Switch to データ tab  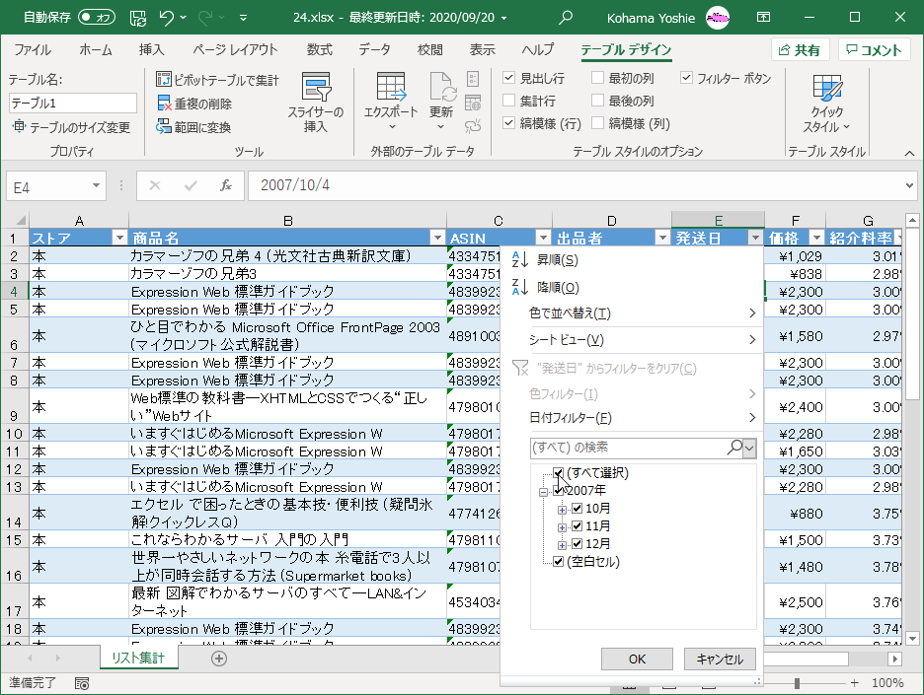tap(375, 50)
